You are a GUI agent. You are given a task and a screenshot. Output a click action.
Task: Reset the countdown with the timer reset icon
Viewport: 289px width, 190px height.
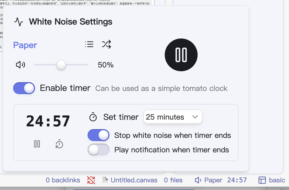(59, 144)
